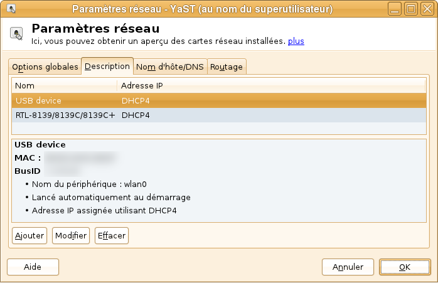Click "Lancé automatiquement au démarrage" line

pyautogui.click(x=111, y=197)
